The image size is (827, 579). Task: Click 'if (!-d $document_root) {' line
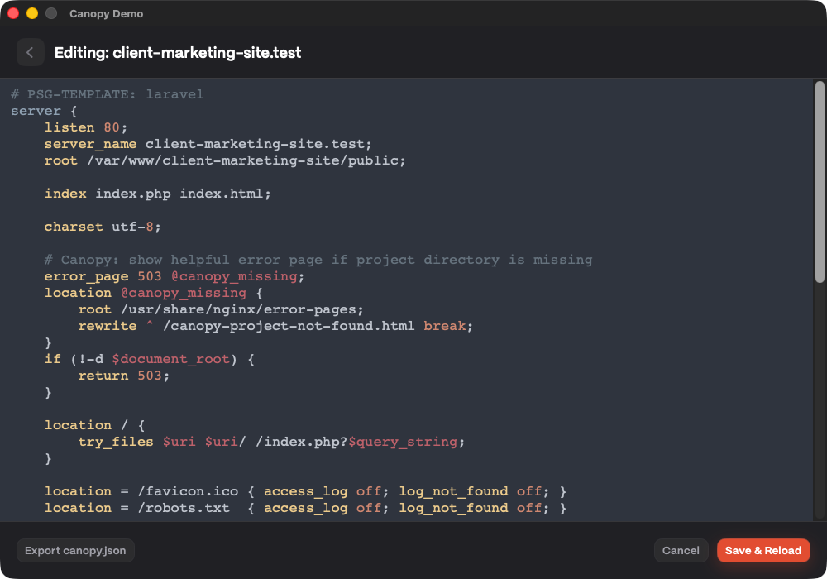(149, 359)
